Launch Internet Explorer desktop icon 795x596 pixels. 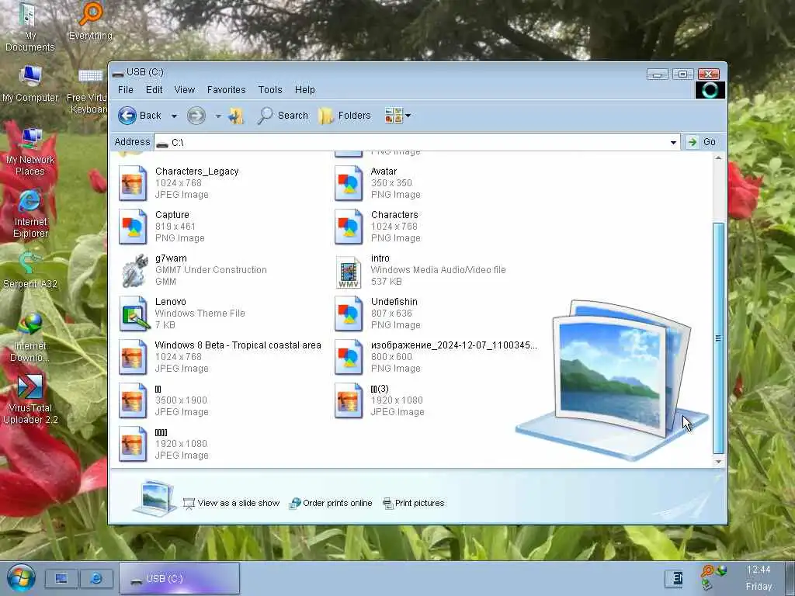[x=30, y=214]
